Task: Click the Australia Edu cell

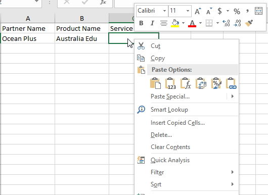Action: [82, 38]
